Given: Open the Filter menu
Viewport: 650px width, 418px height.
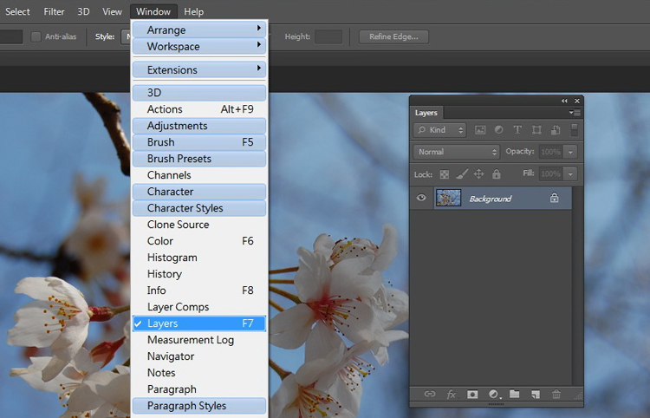Looking at the screenshot, I should coord(55,11).
